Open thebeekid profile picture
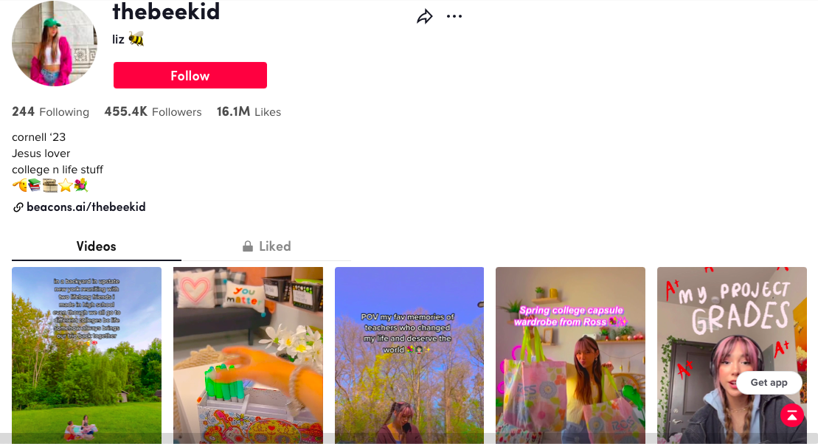 click(x=55, y=44)
